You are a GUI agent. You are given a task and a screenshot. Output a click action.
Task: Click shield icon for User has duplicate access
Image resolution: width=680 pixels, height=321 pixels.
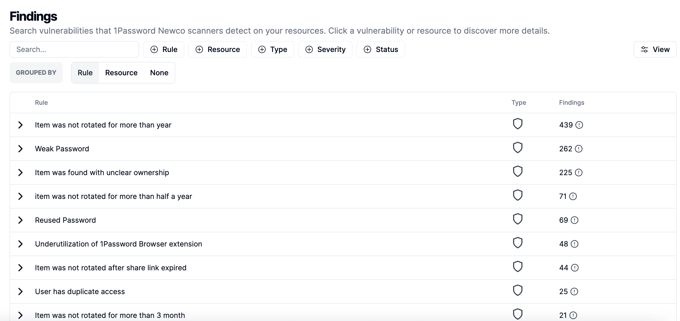click(518, 291)
